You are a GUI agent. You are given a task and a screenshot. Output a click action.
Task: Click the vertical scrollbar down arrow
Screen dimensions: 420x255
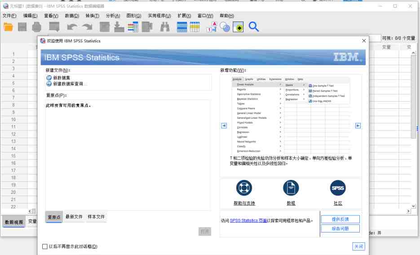pyautogui.click(x=413, y=206)
